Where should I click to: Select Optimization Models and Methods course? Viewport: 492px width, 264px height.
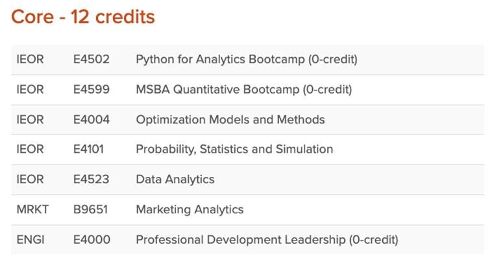[x=230, y=120]
